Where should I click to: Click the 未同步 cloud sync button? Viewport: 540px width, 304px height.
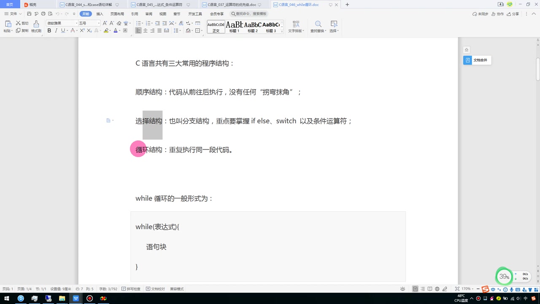pyautogui.click(x=481, y=14)
